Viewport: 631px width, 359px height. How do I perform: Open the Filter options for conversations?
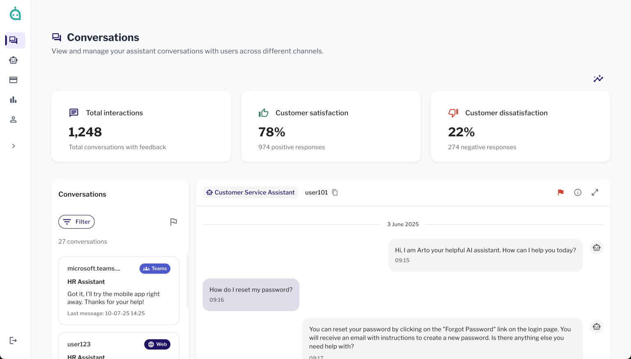pos(76,222)
